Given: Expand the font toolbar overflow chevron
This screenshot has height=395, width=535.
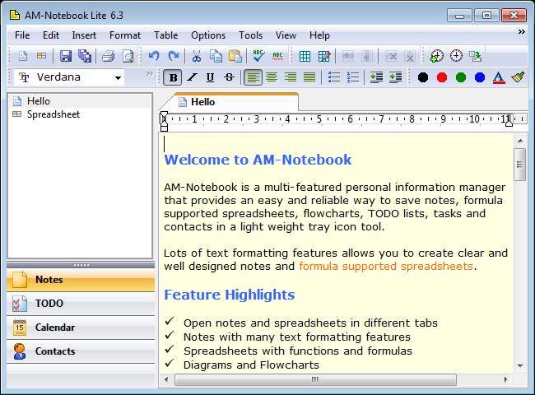Looking at the screenshot, I should 150,75.
